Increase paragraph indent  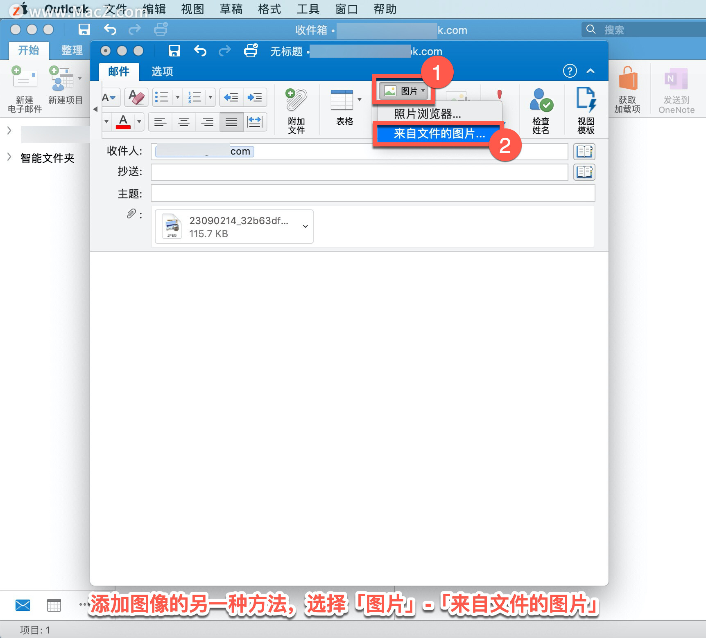coord(255,97)
